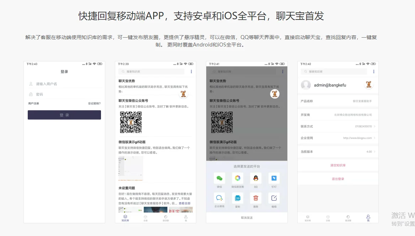Pick the QQ penguin share icon
415x236 pixels.
point(256,178)
